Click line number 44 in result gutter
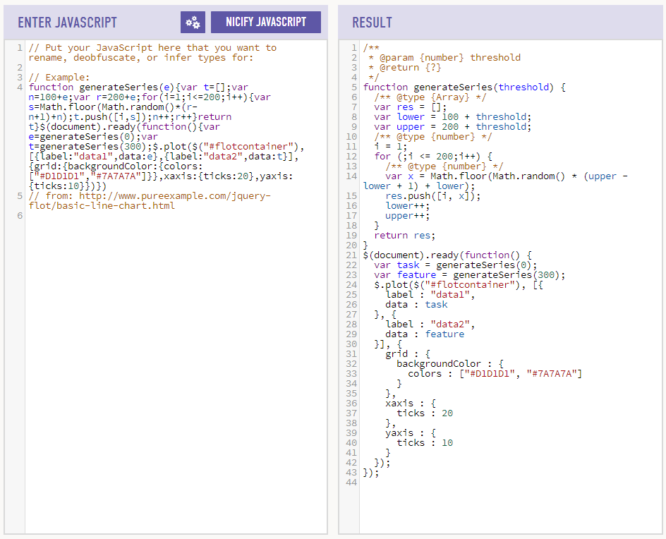Image resolution: width=666 pixels, height=539 pixels. (x=351, y=483)
